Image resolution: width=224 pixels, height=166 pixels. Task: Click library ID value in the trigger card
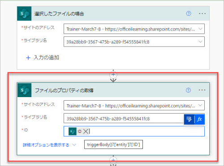pyautogui.click(x=108, y=42)
